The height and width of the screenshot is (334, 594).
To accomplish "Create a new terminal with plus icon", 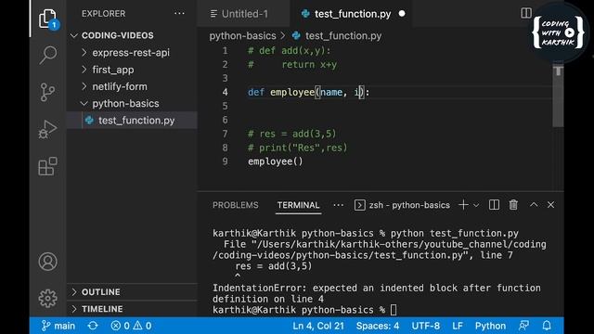I will (x=463, y=205).
